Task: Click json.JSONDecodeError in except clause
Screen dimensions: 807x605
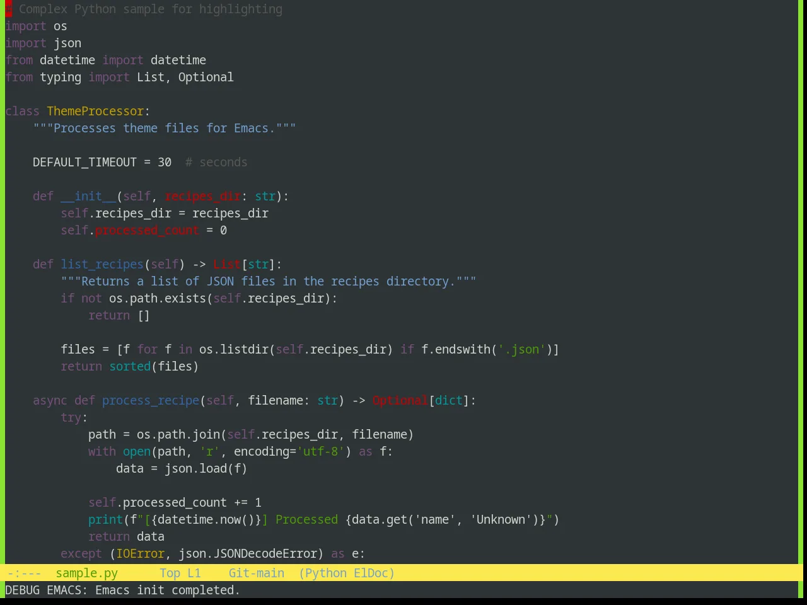Action: pos(247,553)
